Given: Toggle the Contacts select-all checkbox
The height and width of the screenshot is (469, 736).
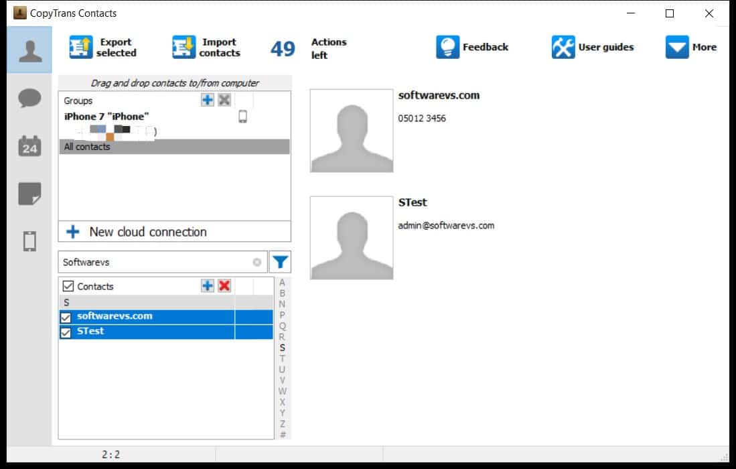Looking at the screenshot, I should point(67,286).
